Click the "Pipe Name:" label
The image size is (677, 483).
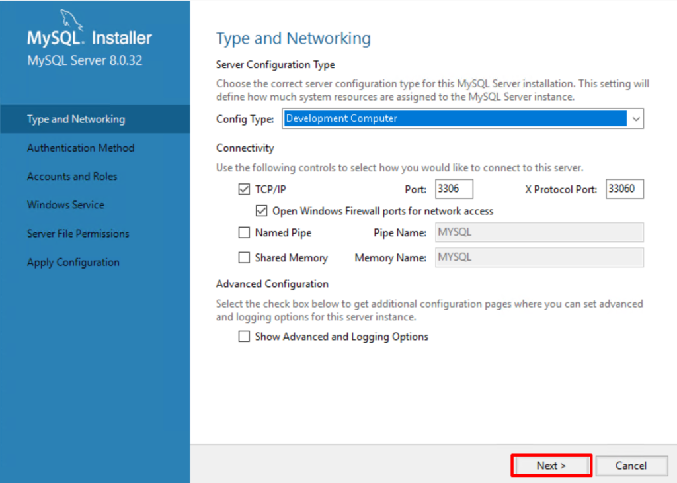(x=400, y=233)
